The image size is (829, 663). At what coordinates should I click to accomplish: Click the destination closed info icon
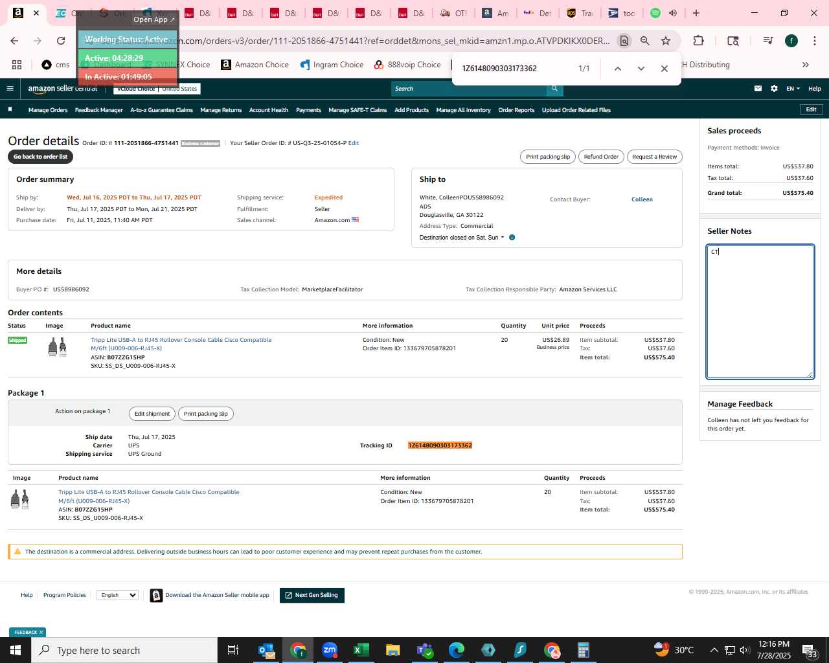tap(512, 238)
